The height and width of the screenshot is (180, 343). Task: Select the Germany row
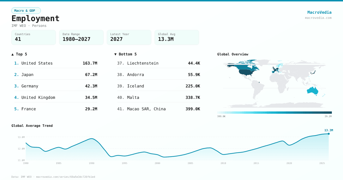click(56, 86)
